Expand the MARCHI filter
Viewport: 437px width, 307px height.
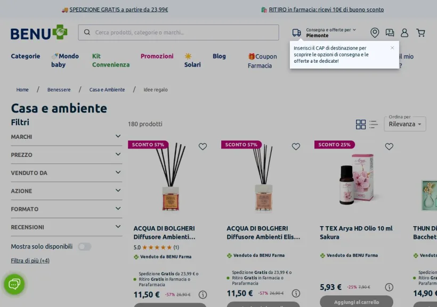(66, 137)
